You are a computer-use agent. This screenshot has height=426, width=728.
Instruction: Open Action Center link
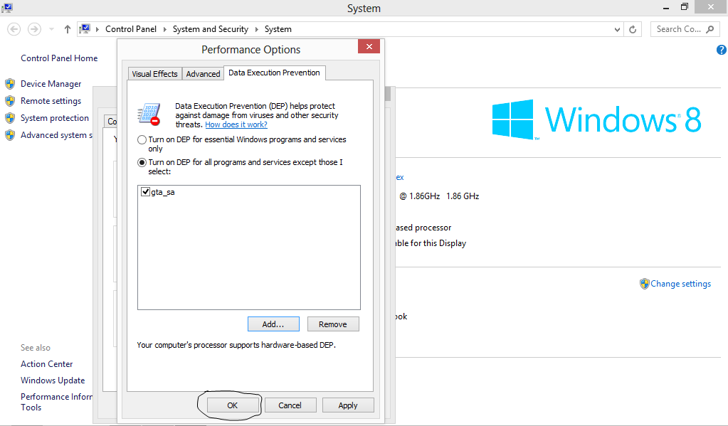[x=47, y=364]
